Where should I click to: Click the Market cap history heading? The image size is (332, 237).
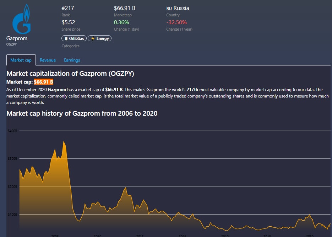[x=82, y=113]
